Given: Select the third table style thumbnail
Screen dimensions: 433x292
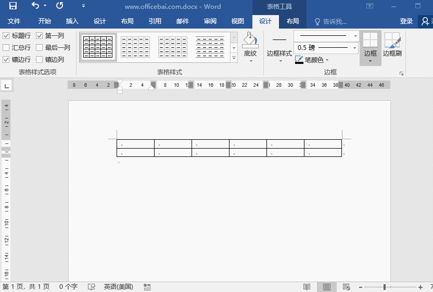Looking at the screenshot, I should pos(173,47).
